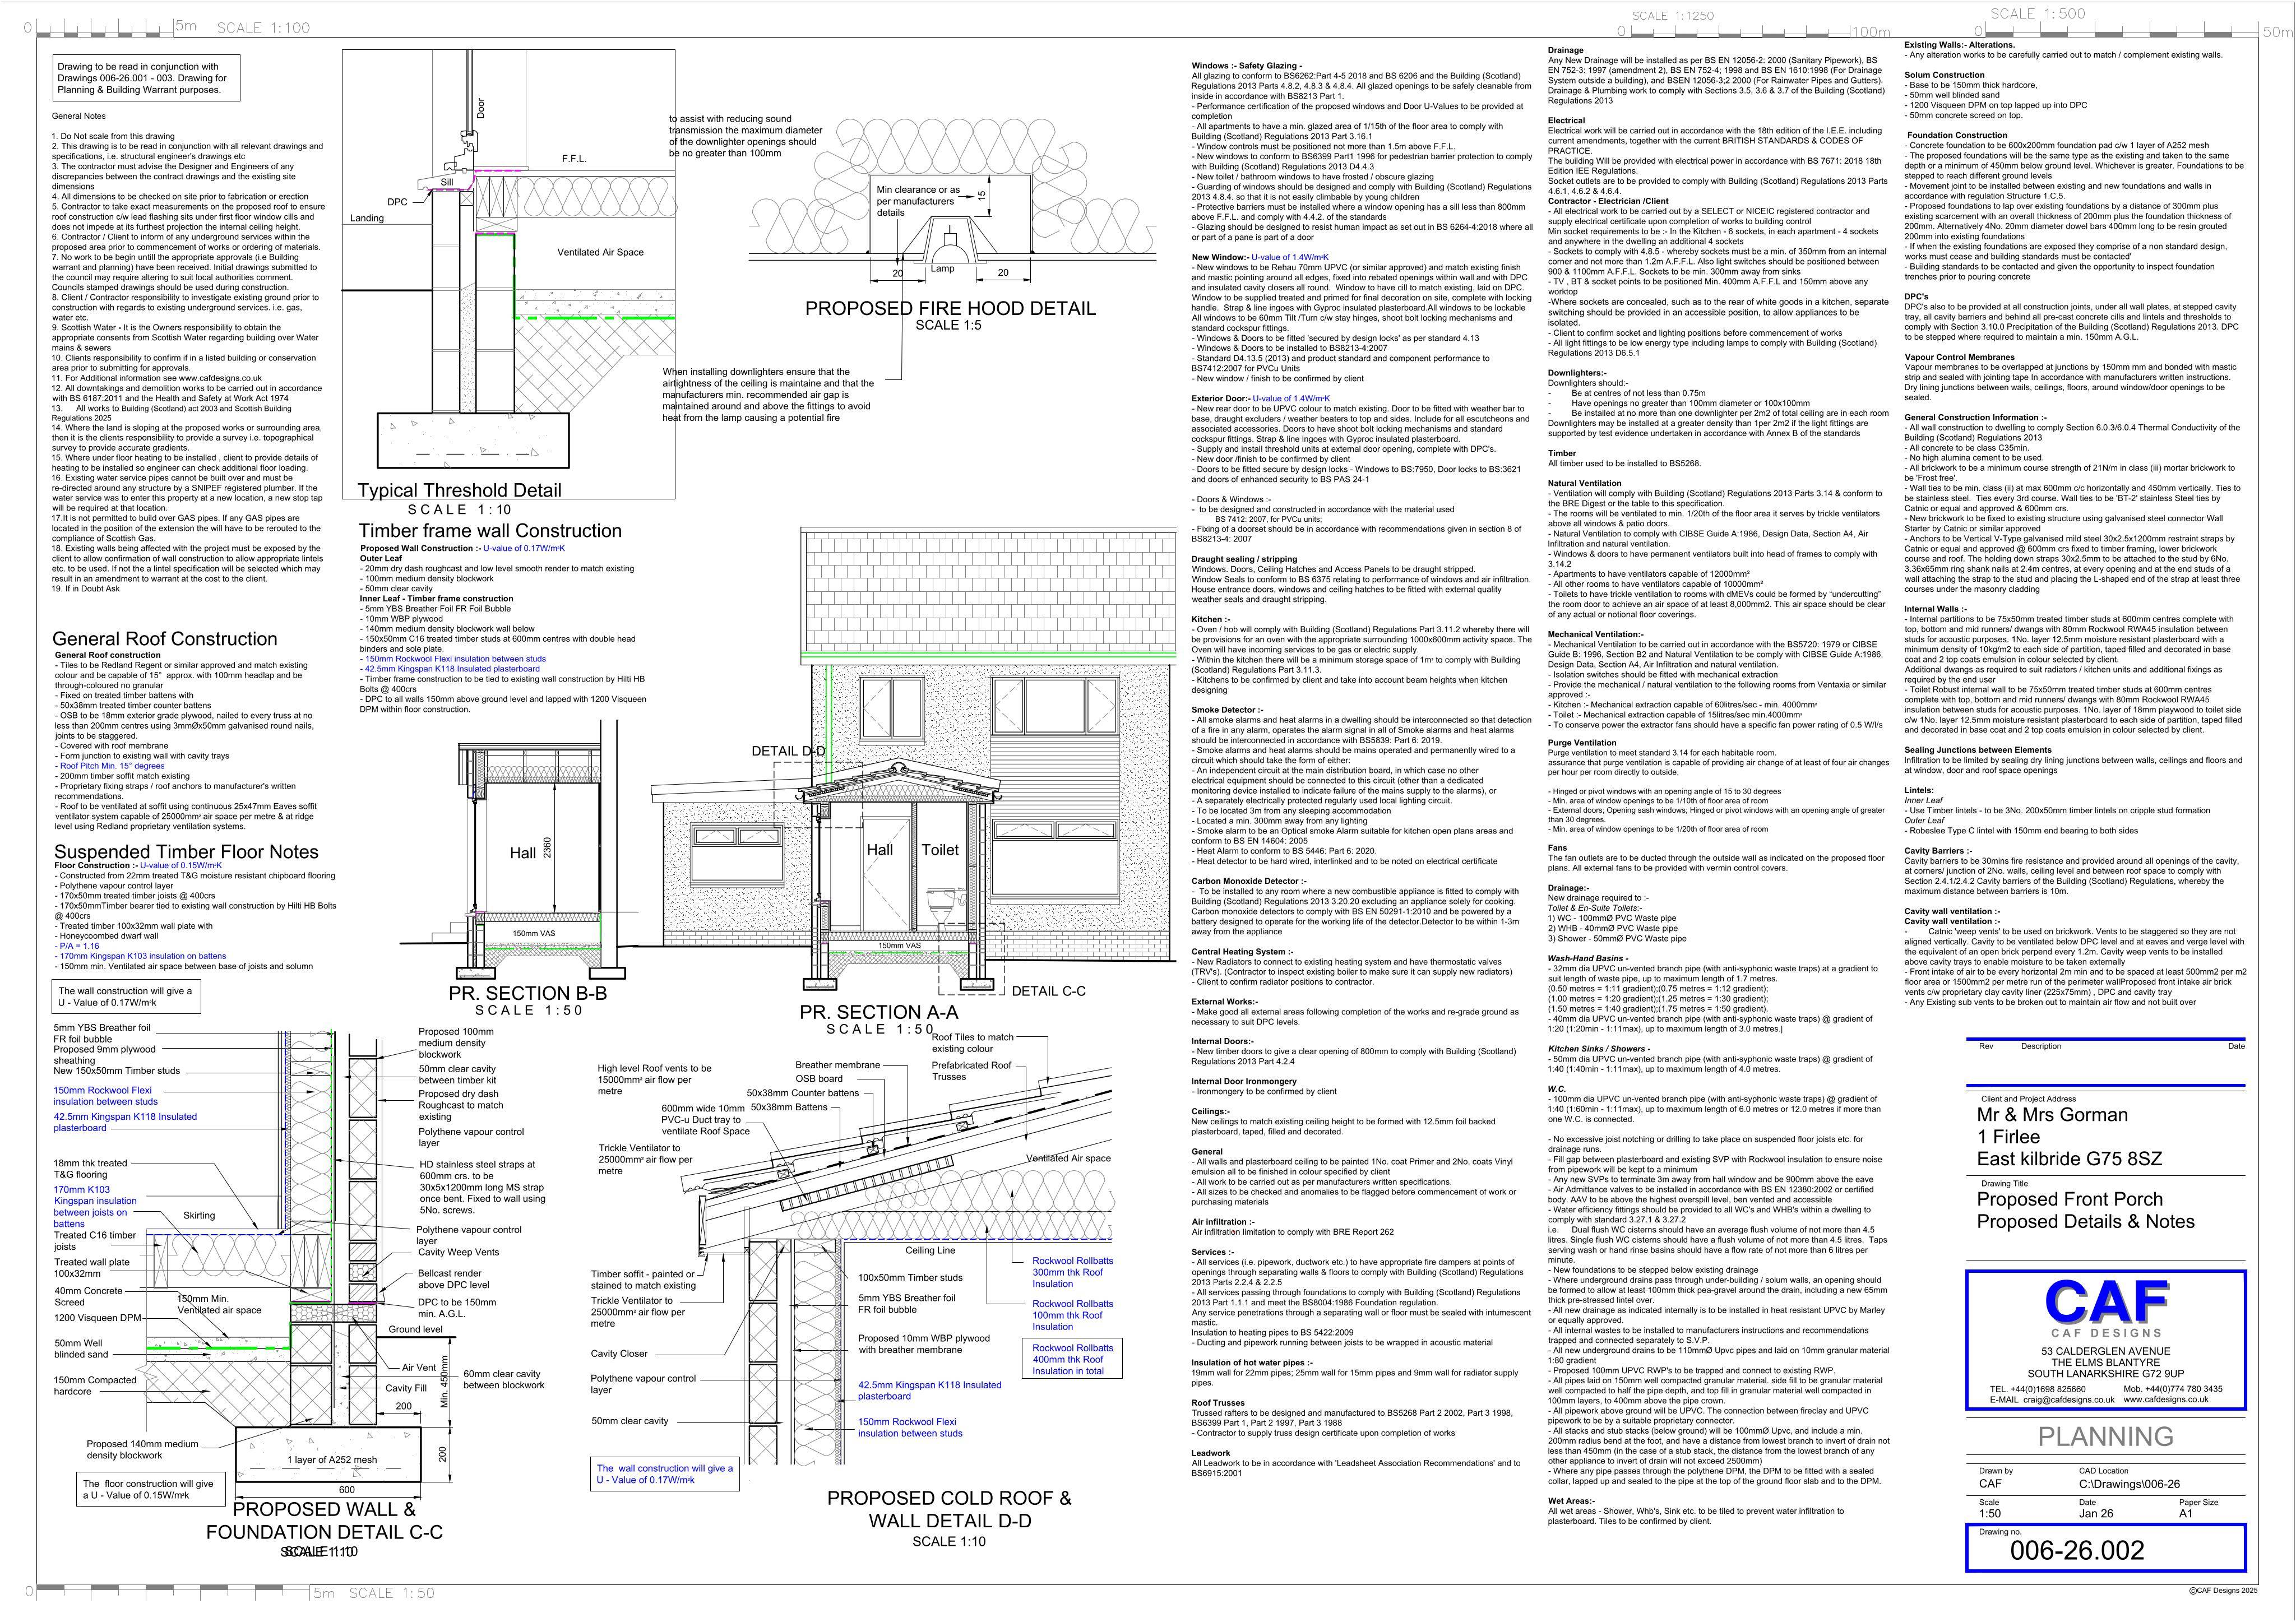Viewport: 2296px width, 1622px height.
Task: Select the 'Lamp' label in fire hood detail
Action: click(x=942, y=268)
